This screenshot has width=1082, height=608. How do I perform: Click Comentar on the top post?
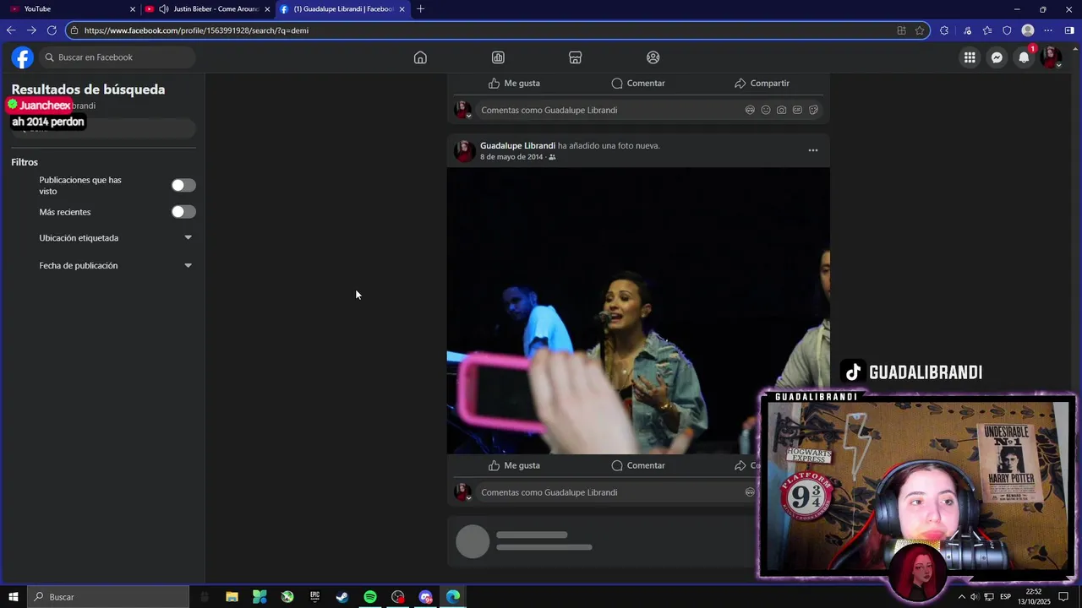(x=638, y=83)
